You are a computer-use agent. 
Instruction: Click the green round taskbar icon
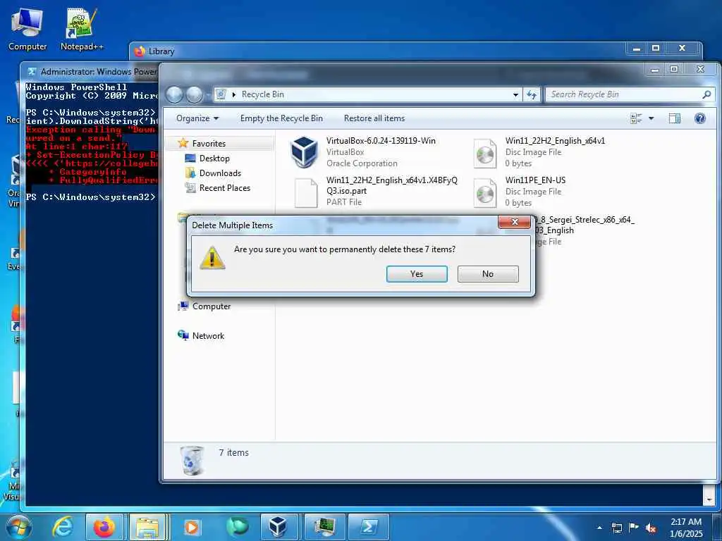pos(238,527)
